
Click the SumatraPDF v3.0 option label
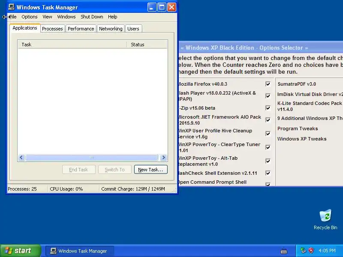[x=297, y=84]
